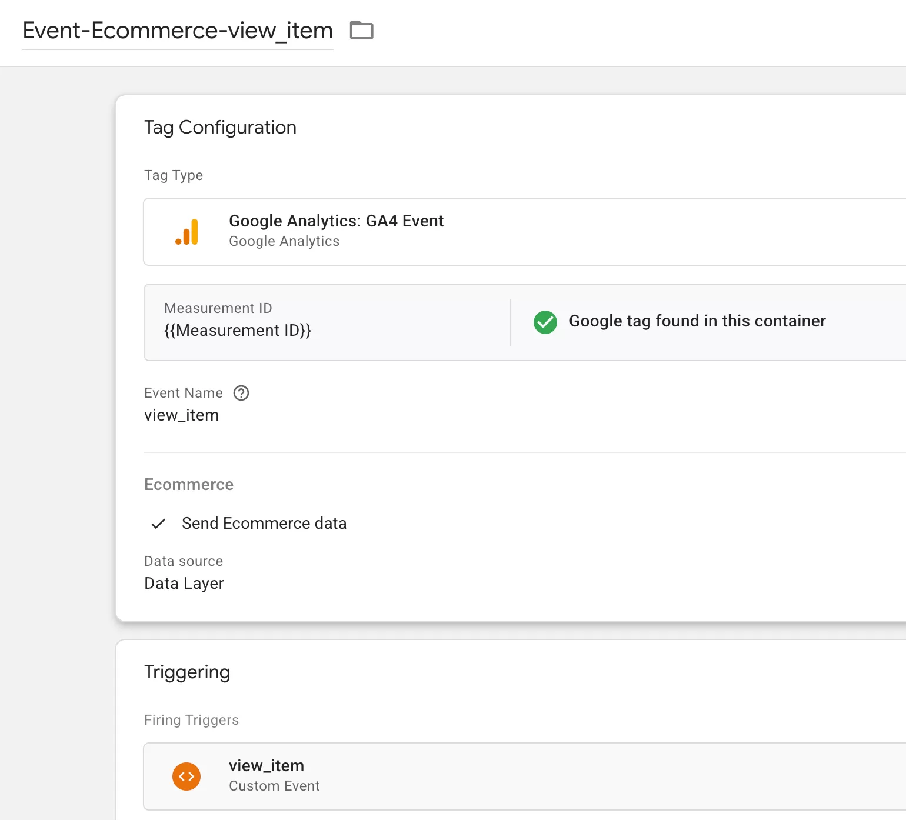Edit the tag name Event-Ecommerce-view_item
The height and width of the screenshot is (820, 906).
[x=178, y=31]
